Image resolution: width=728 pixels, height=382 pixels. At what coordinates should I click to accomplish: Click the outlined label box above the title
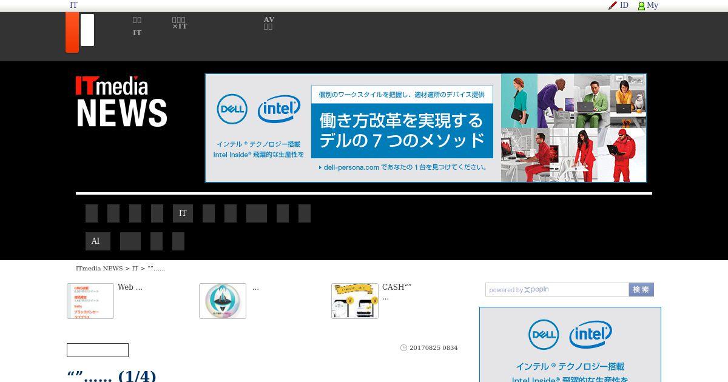98,350
